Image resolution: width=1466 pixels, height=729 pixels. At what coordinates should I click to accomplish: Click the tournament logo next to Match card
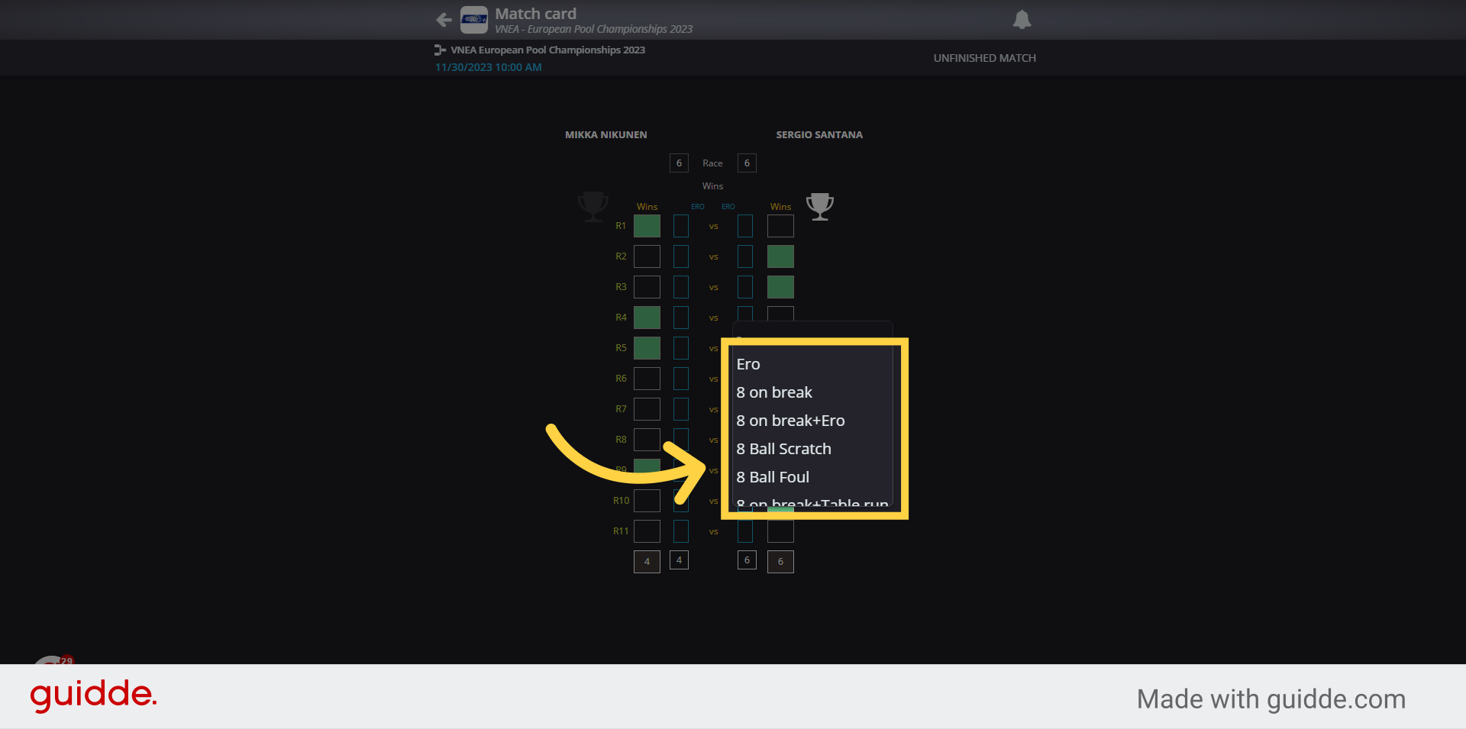point(474,20)
